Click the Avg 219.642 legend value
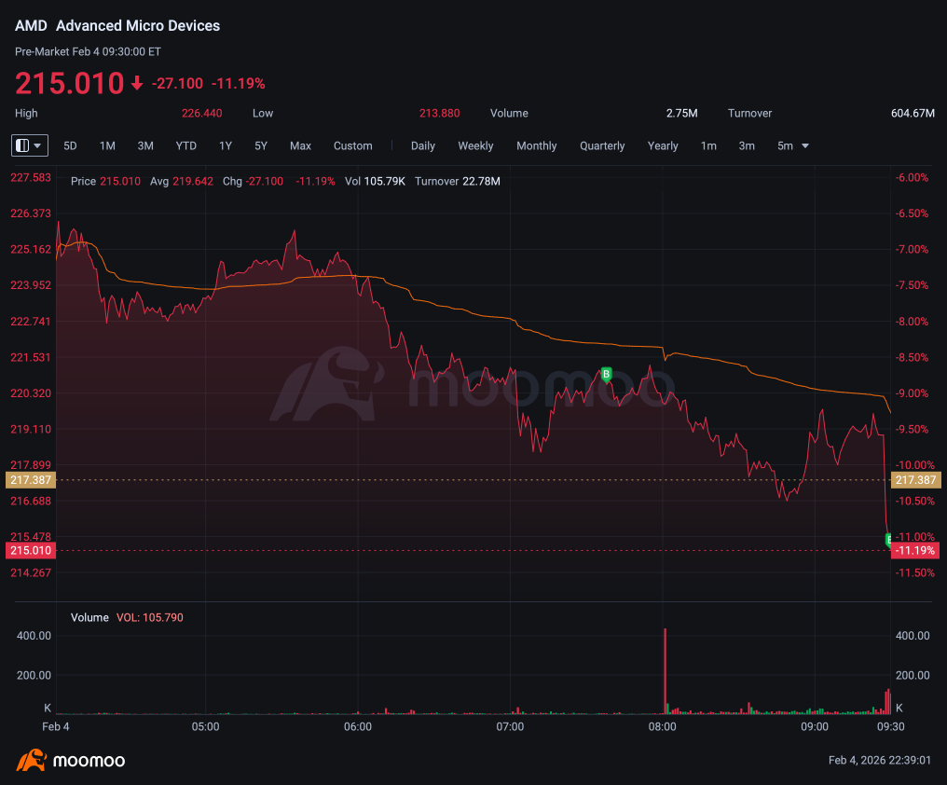Image resolution: width=947 pixels, height=785 pixels. [181, 181]
